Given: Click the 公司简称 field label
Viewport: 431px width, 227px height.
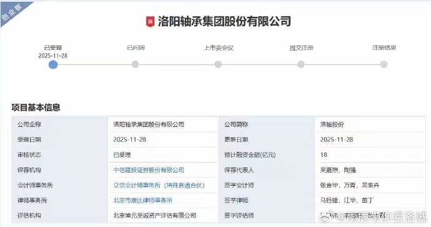Looking at the screenshot, I should coord(236,124).
